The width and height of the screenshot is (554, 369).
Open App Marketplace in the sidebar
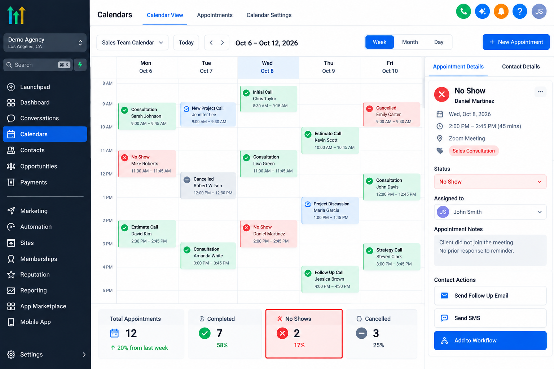[x=45, y=306]
